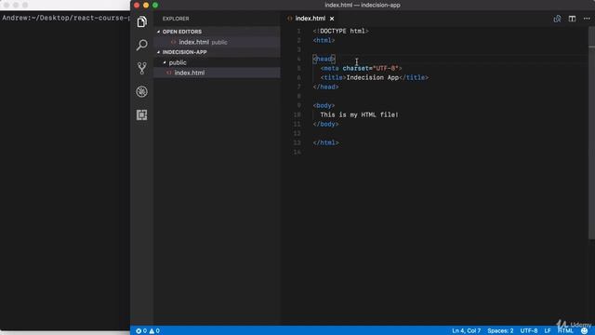Open the Search view in activity bar
The height and width of the screenshot is (335, 595).
[142, 46]
